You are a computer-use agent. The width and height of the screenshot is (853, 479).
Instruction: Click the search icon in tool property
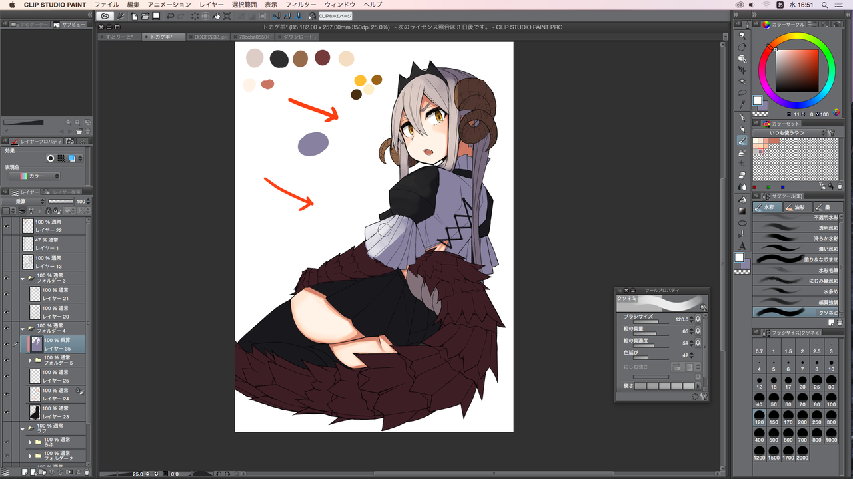pyautogui.click(x=704, y=307)
